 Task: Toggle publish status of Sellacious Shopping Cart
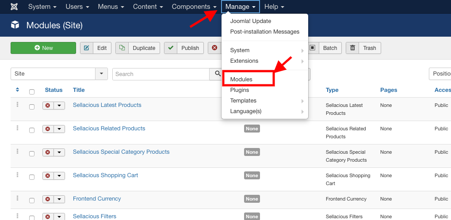[x=48, y=176]
